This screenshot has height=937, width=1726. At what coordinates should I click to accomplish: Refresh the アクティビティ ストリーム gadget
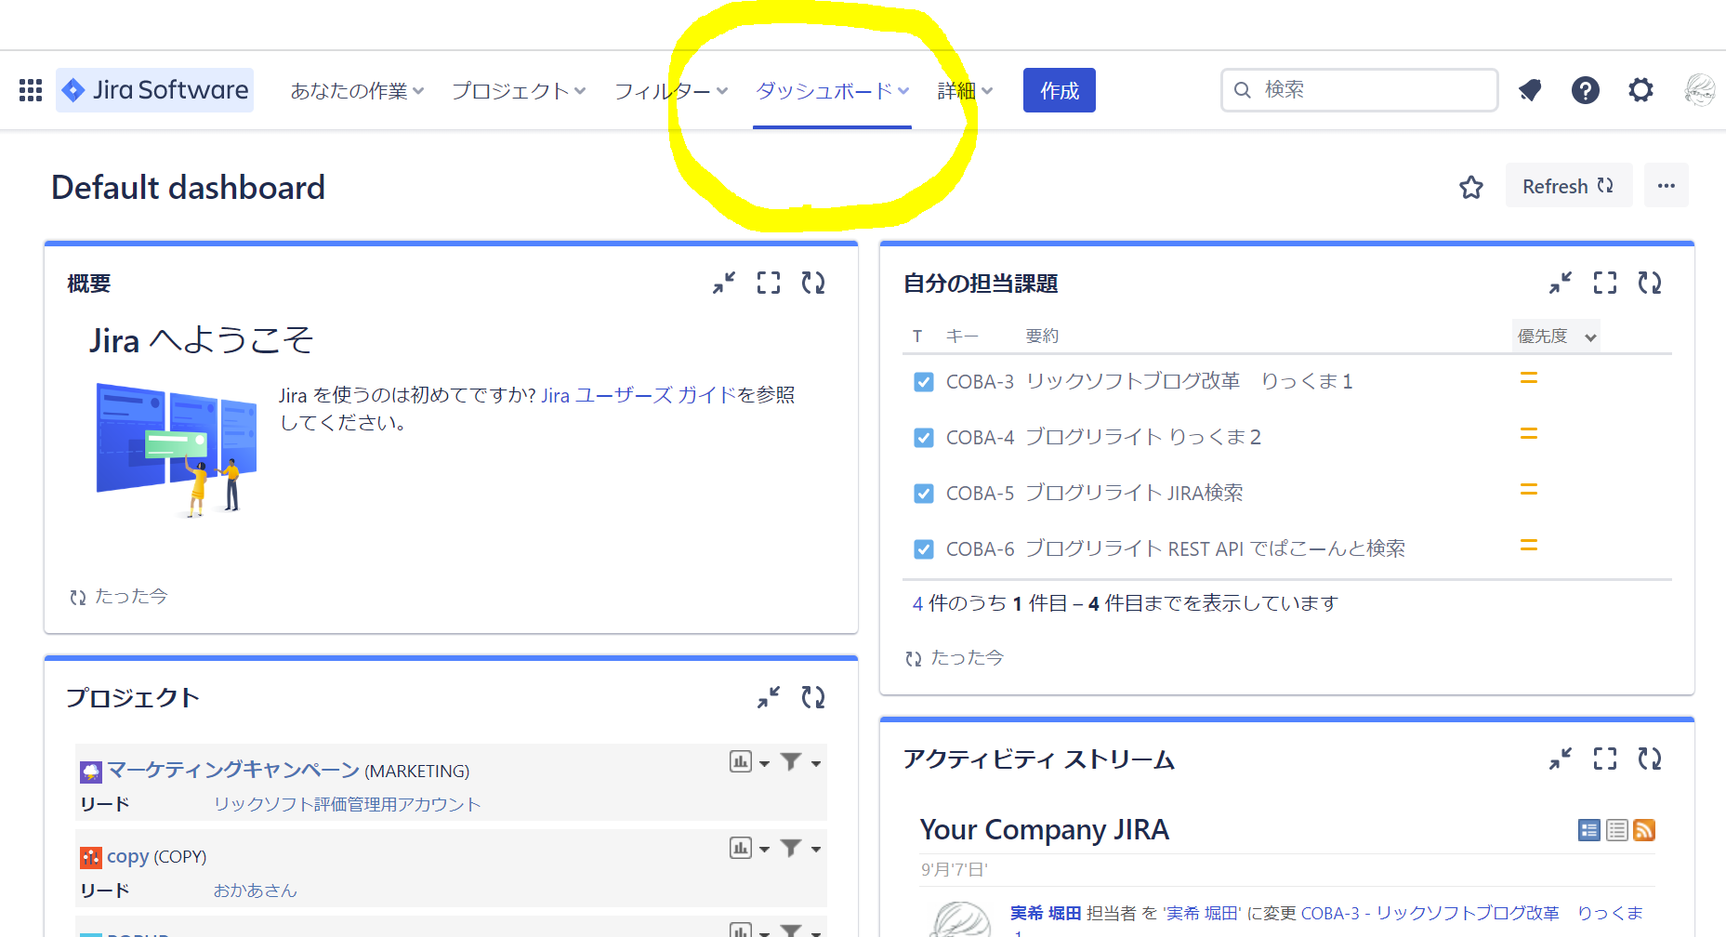[x=1650, y=759]
